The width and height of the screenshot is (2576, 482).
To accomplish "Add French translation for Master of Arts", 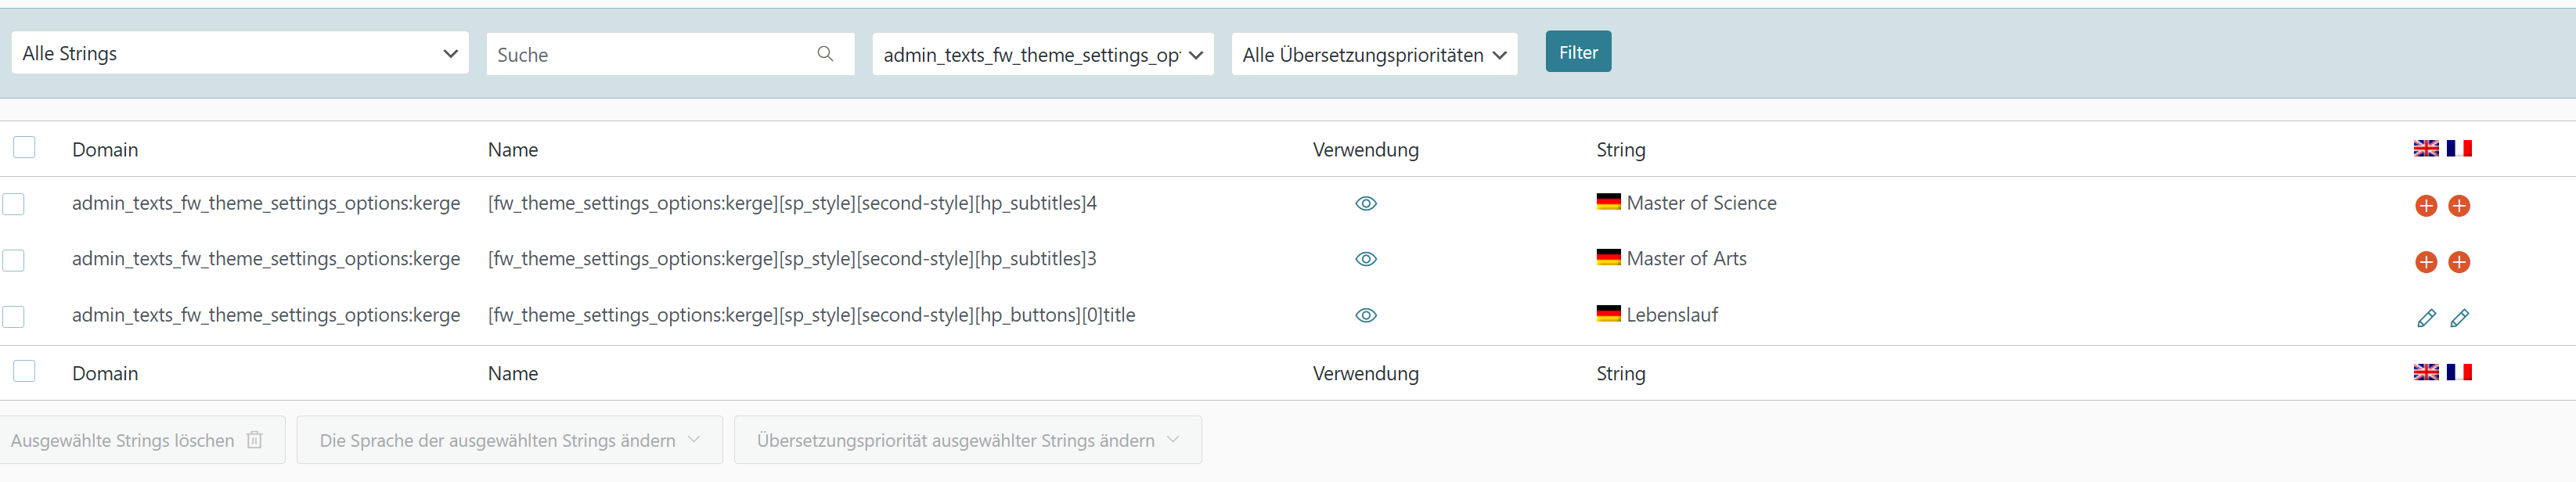I will (2459, 262).
